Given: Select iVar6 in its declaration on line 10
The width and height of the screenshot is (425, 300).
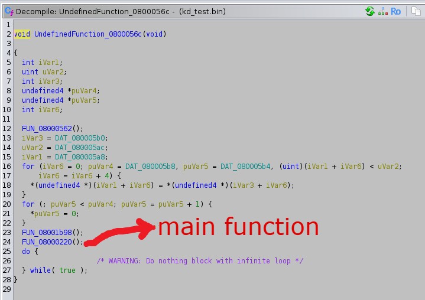Looking at the screenshot, I should click(x=48, y=110).
